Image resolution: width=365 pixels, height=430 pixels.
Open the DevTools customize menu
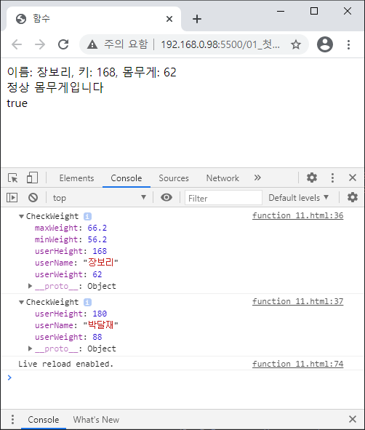pyautogui.click(x=332, y=178)
